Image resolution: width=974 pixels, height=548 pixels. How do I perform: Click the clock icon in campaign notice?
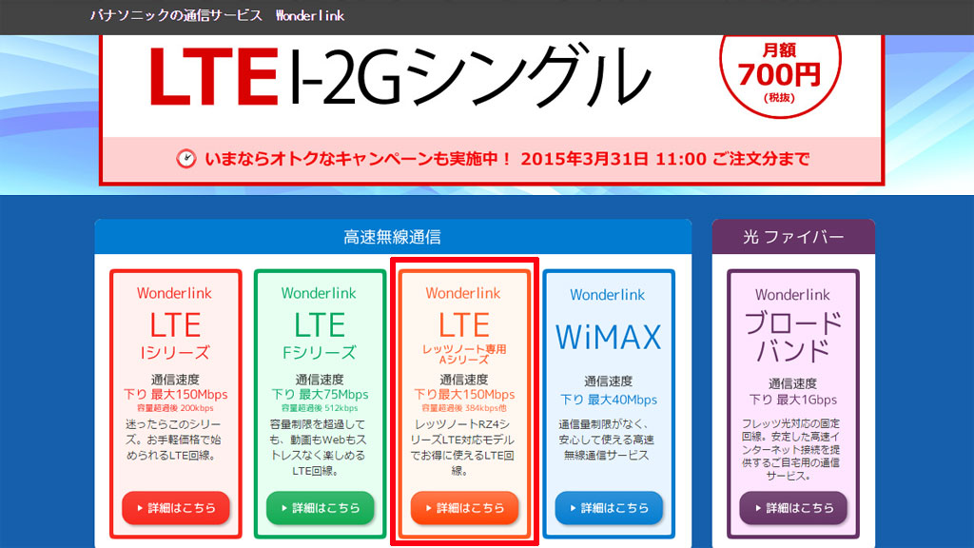tap(185, 159)
